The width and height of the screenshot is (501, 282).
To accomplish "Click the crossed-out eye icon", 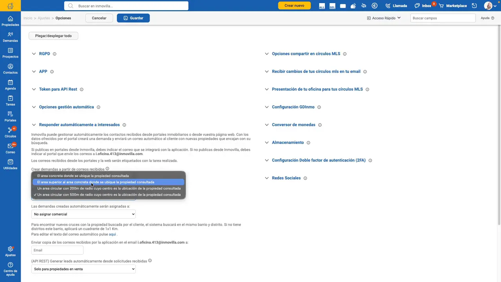I will 364,6.
